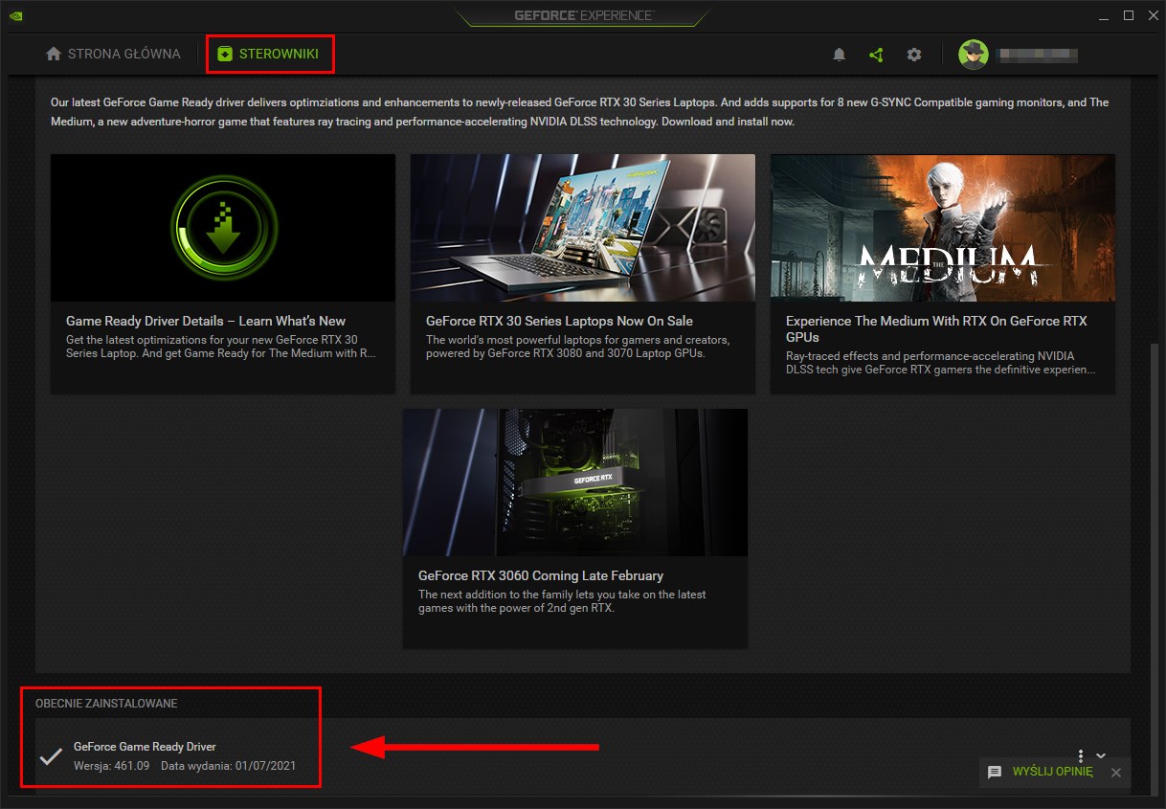The width and height of the screenshot is (1166, 809).
Task: Open the GeForce RTX PC case image
Action: 575,483
